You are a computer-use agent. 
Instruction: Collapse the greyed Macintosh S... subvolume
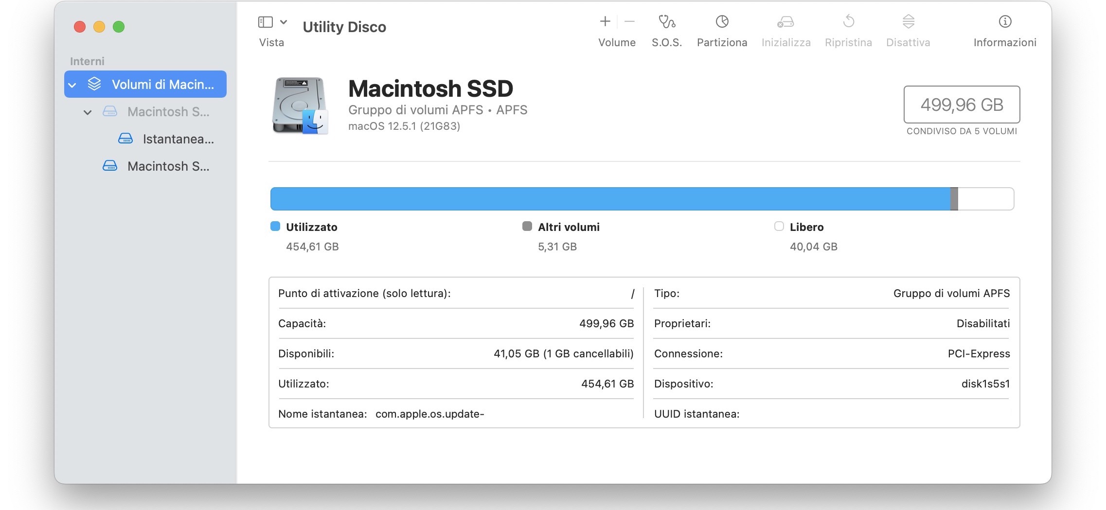tap(88, 112)
